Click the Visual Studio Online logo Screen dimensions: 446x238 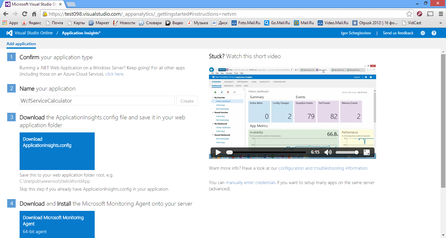9,33
